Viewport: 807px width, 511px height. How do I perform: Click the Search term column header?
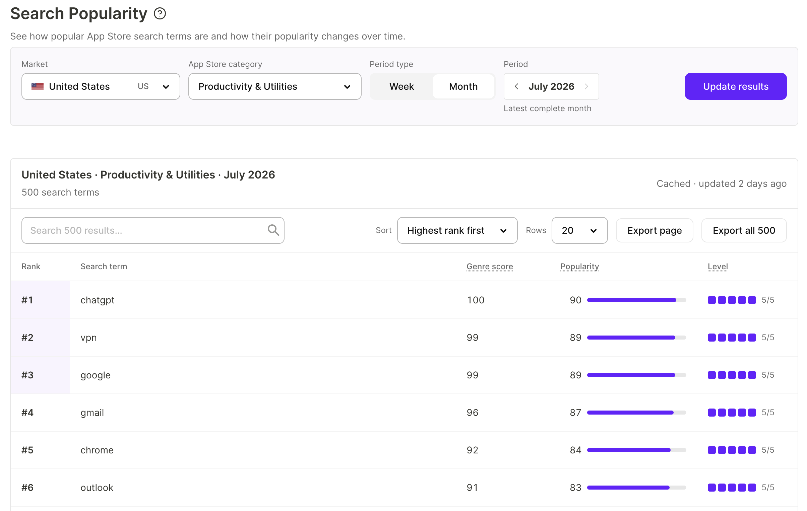coord(104,267)
